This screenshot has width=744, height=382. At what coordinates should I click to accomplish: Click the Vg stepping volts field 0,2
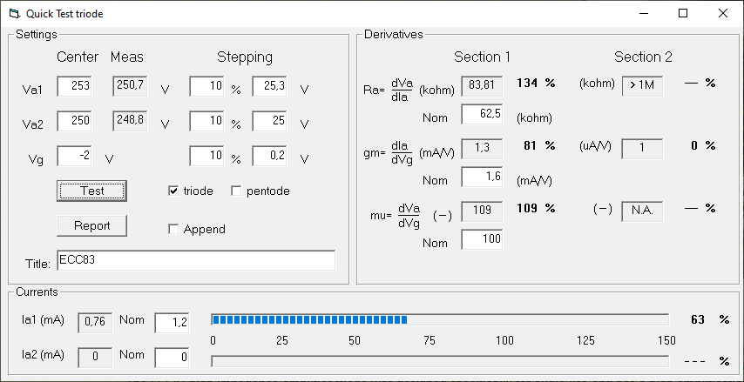(x=269, y=156)
